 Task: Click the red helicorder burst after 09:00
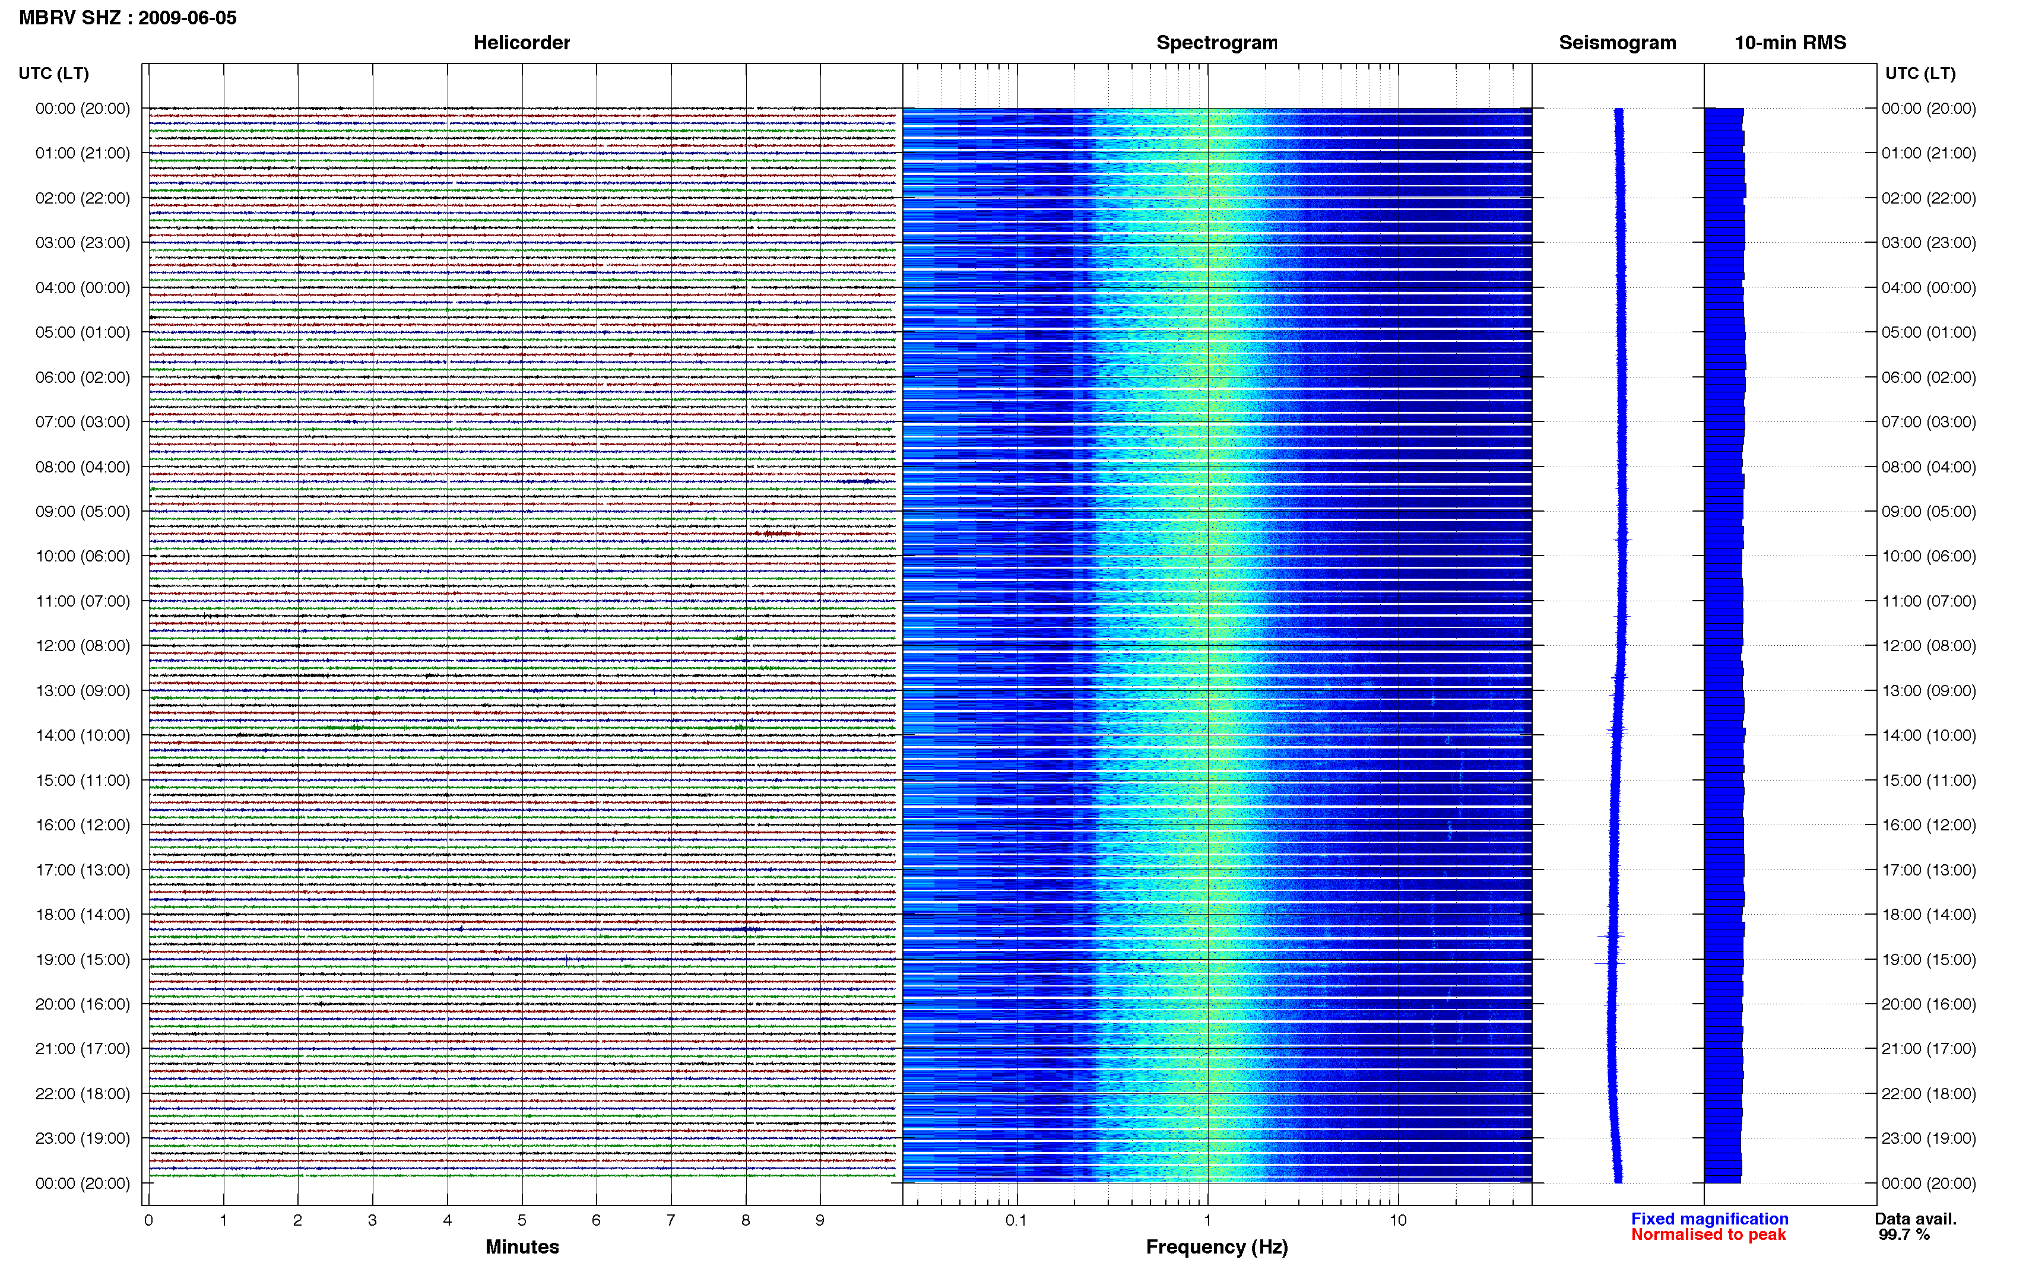(776, 533)
